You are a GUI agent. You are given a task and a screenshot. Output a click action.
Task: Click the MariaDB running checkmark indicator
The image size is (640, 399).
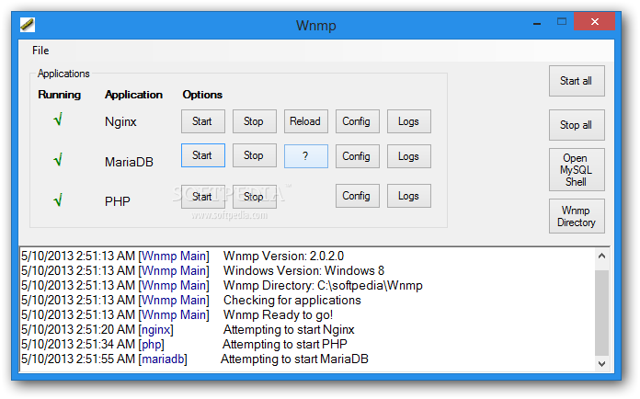(58, 159)
